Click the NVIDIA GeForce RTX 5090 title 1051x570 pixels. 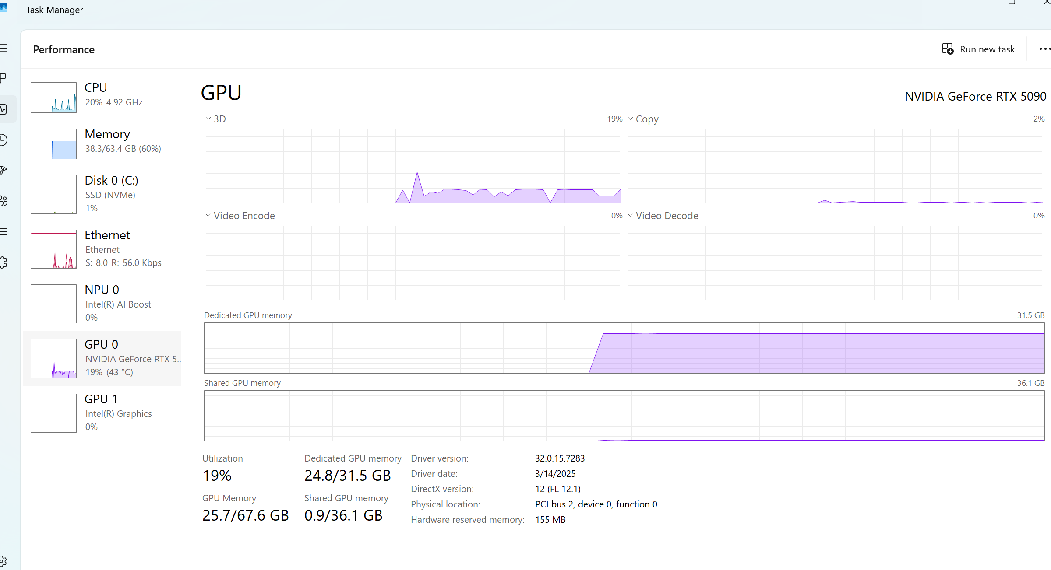976,96
